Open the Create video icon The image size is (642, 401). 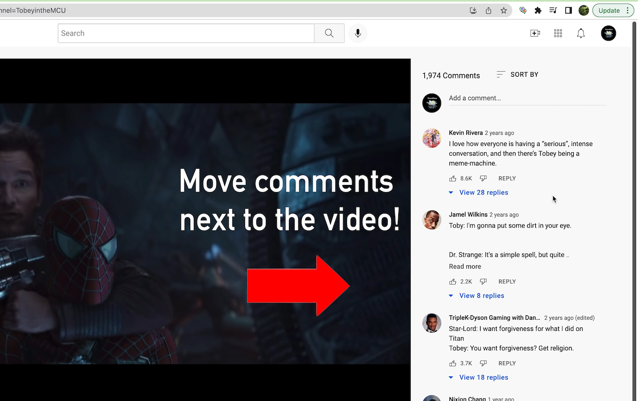tap(535, 33)
